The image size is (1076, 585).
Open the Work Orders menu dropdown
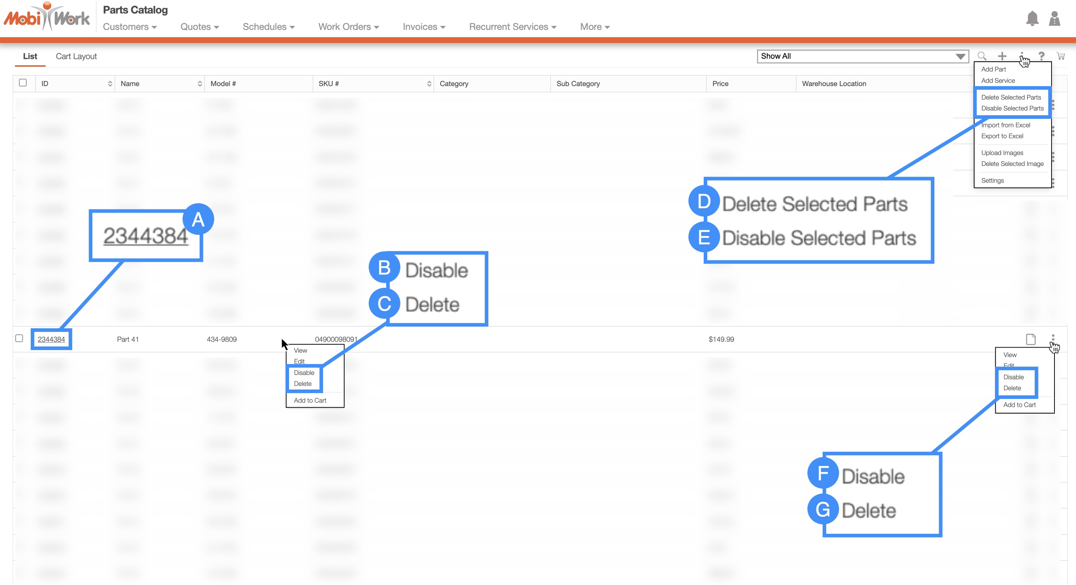pos(348,27)
